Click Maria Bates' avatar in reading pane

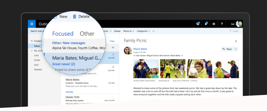[128, 51]
